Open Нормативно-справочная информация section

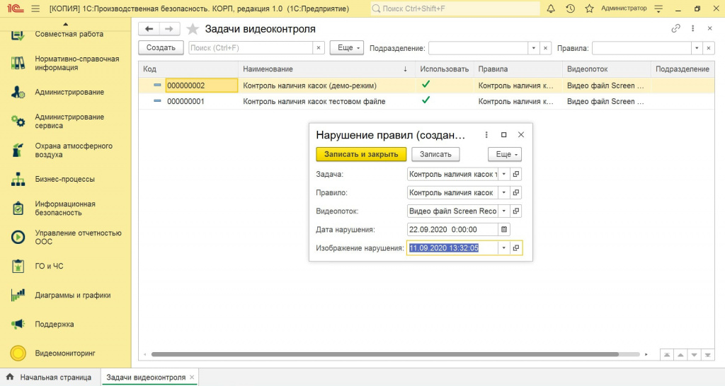pyautogui.click(x=64, y=63)
